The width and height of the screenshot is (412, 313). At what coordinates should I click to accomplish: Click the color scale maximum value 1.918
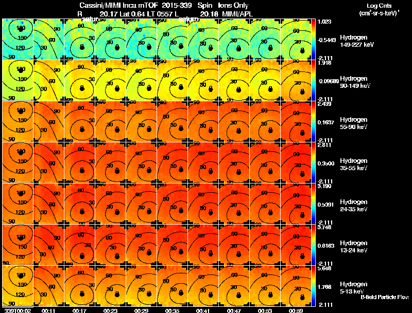coord(324,63)
